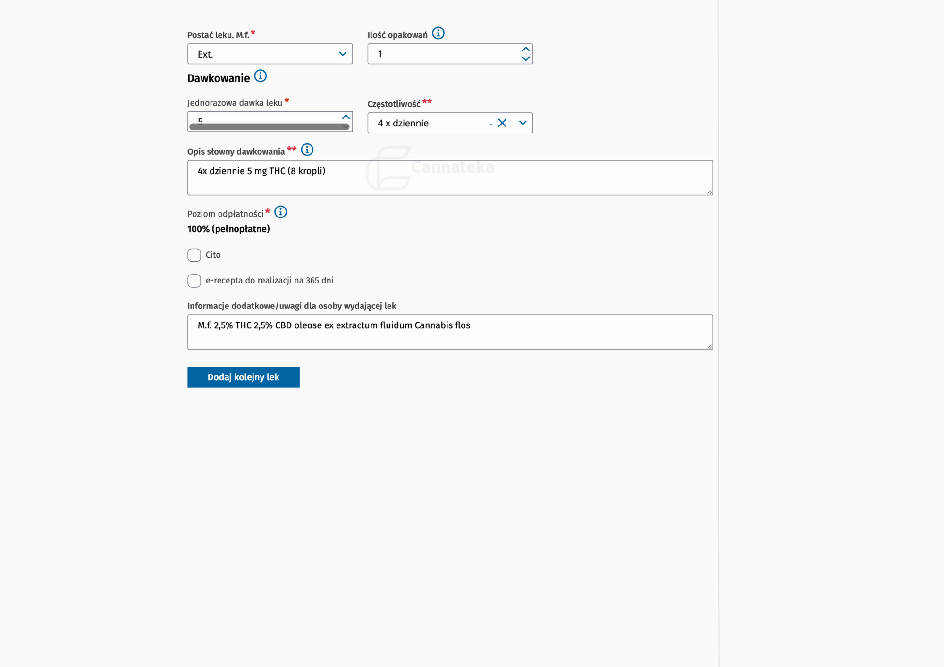The height and width of the screenshot is (667, 944).
Task: Click the Dawkowanie info icon
Action: point(260,76)
